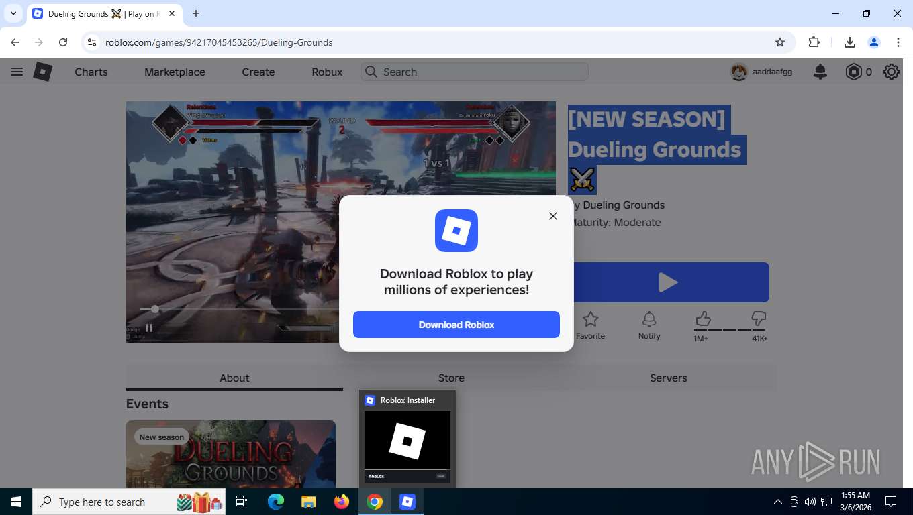Click the Roblox logo home icon
This screenshot has height=515, width=913.
[43, 72]
